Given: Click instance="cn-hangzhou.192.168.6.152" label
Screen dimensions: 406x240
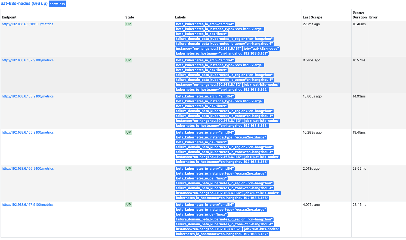Looking at the screenshot, I should (209, 85).
